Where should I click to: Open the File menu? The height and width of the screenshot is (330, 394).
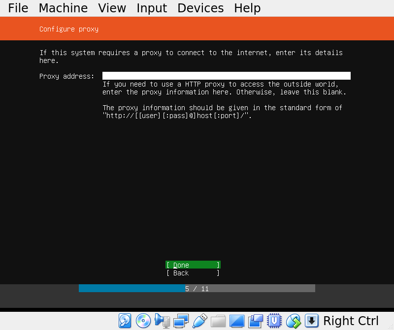point(18,8)
